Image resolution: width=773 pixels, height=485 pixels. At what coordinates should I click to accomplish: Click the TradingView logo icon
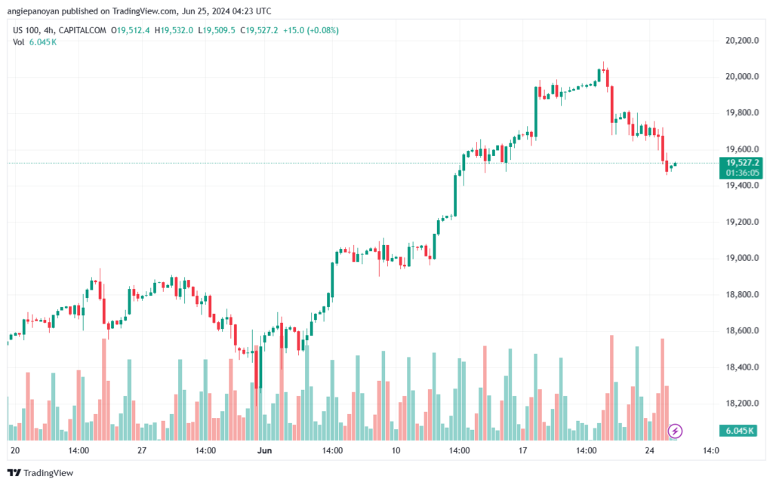tap(13, 473)
